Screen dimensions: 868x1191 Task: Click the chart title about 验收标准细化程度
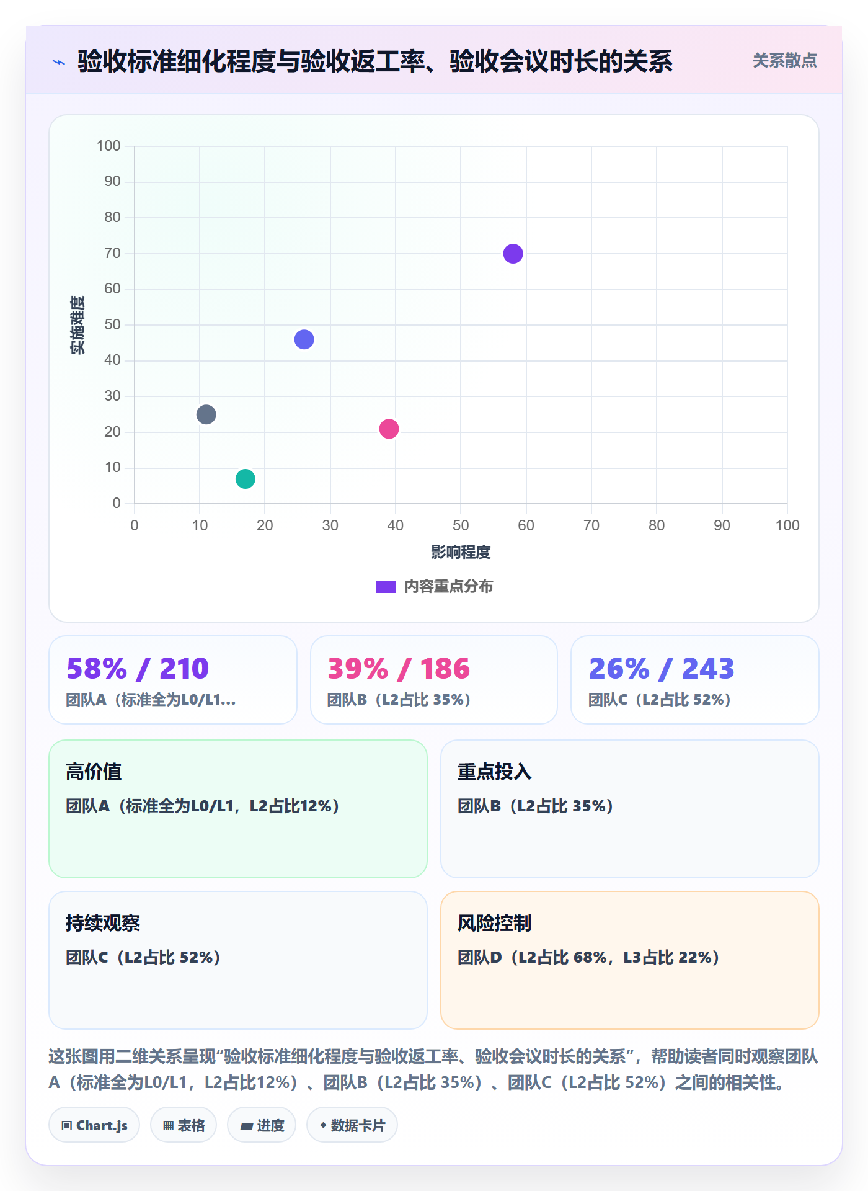click(375, 61)
